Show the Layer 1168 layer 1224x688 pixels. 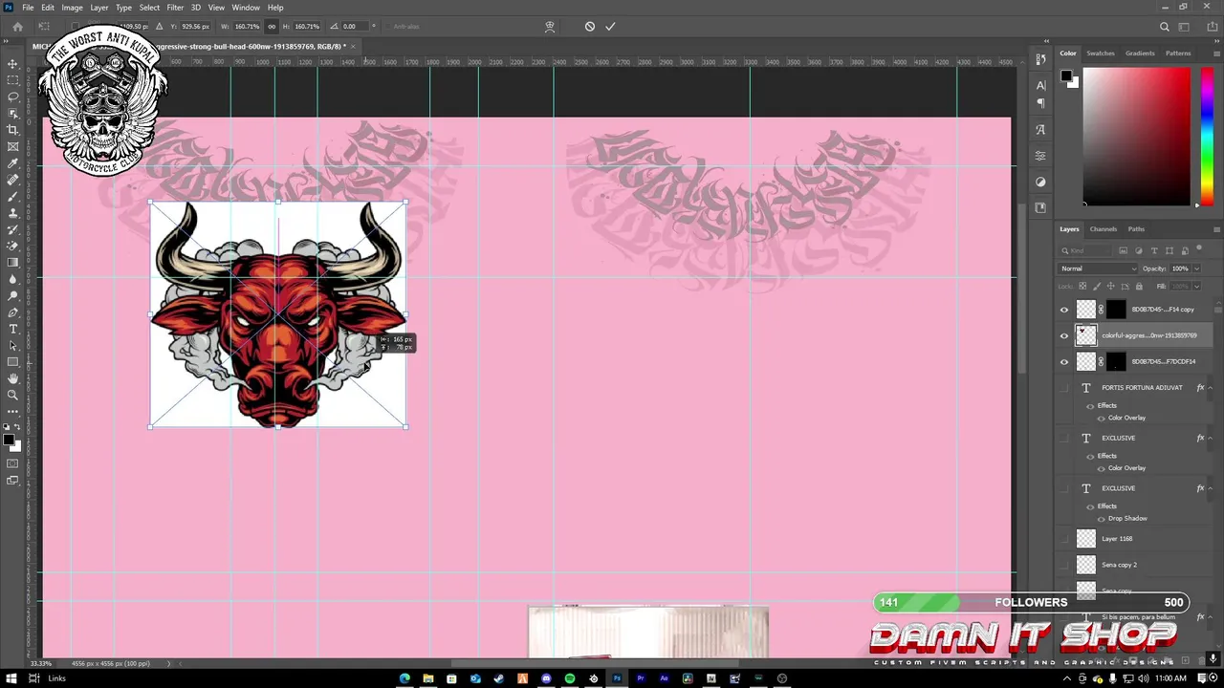point(1064,539)
